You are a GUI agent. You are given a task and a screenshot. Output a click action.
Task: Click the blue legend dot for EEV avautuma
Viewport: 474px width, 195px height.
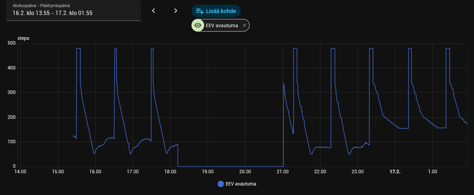[x=221, y=184]
